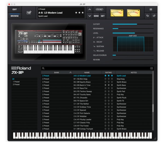The height and width of the screenshot is (142, 164).
Task: Click the third star in header patch display
Action: 83,13
